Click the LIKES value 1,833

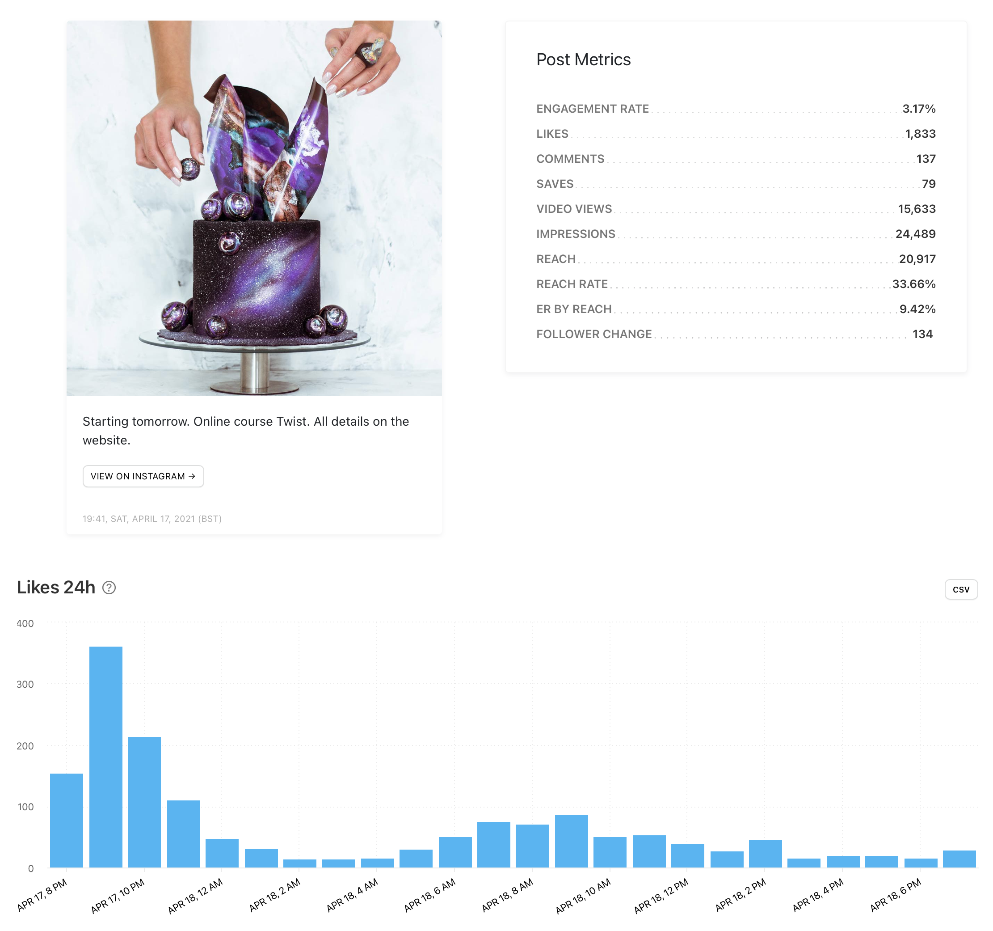point(921,133)
